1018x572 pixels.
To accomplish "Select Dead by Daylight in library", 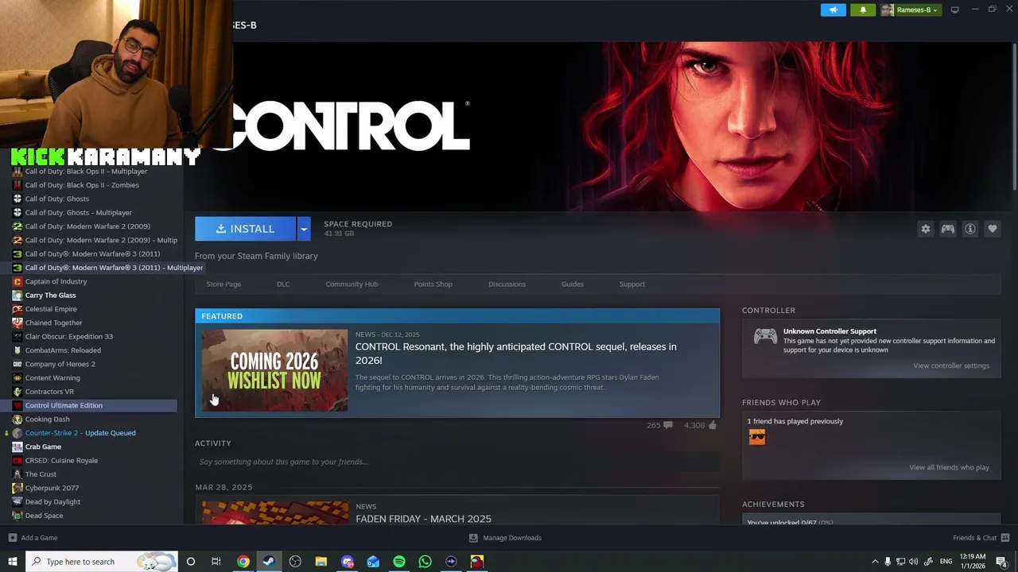I will click(x=52, y=501).
